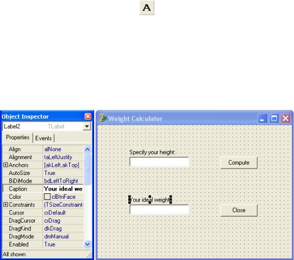The width and height of the screenshot is (294, 260).
Task: Click the bdLeftToRight value
Action: click(61, 181)
